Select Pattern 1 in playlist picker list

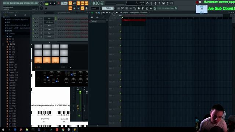97,21
